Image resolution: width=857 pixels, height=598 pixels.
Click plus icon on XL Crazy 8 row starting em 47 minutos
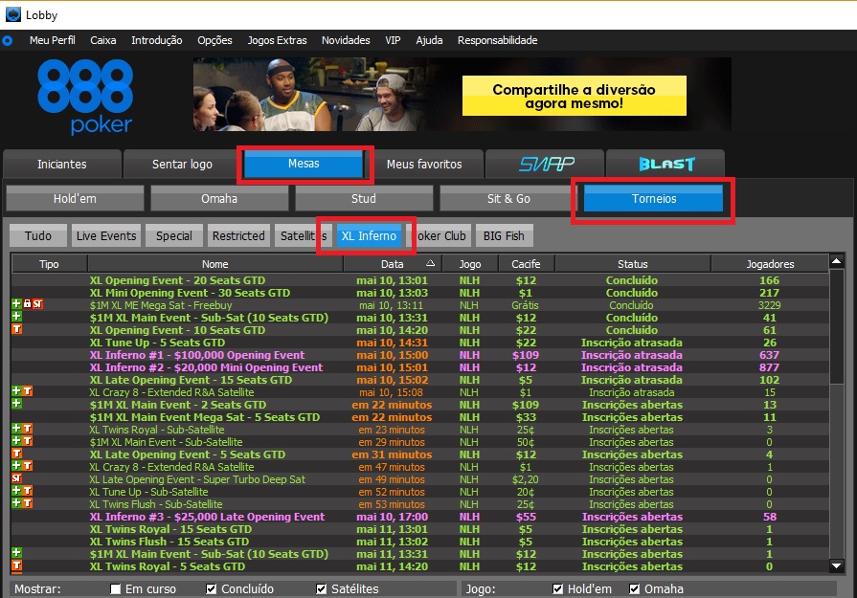16,466
